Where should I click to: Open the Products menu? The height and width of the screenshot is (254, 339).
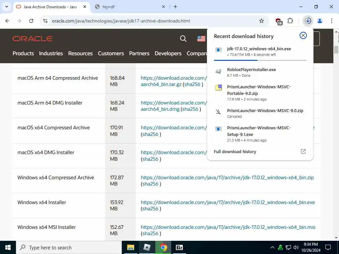pyautogui.click(x=23, y=53)
